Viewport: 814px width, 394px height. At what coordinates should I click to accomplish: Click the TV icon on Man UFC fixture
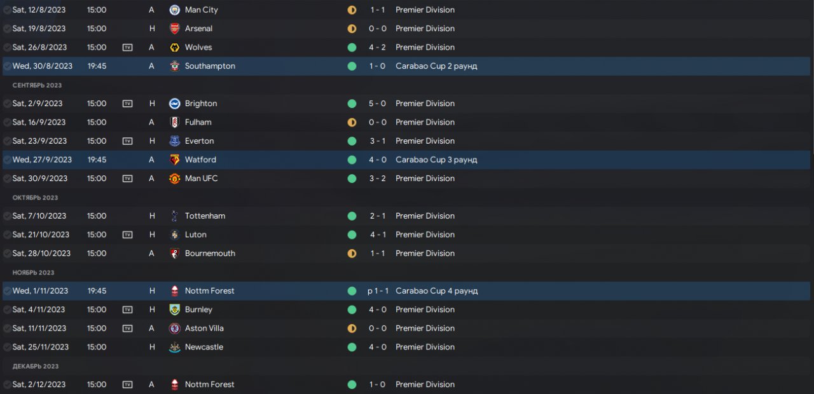click(127, 179)
